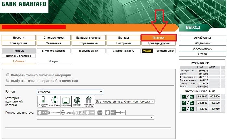
Task: Open Авиабилеты service button
Action: [202, 38]
